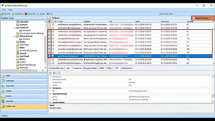Open the Switch View dropdown
The height and width of the screenshot is (121, 215).
tap(167, 14)
